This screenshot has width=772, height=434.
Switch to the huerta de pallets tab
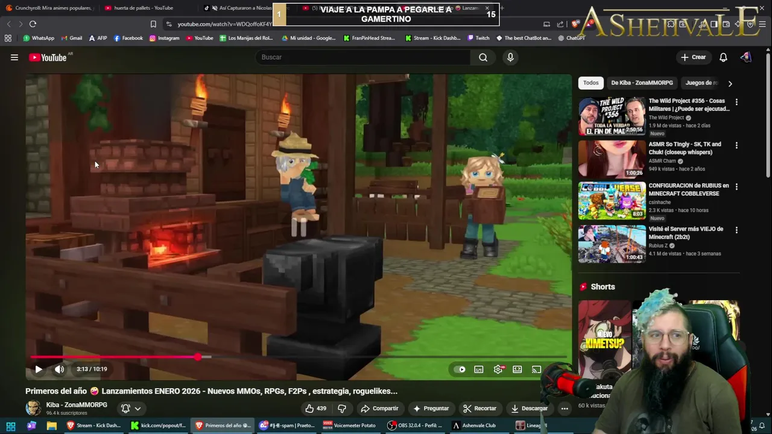(x=145, y=8)
